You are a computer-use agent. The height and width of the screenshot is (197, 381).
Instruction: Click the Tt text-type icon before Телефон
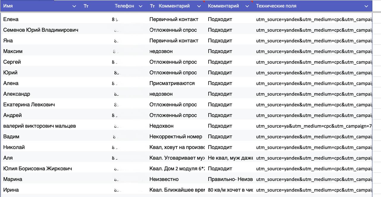86,6
